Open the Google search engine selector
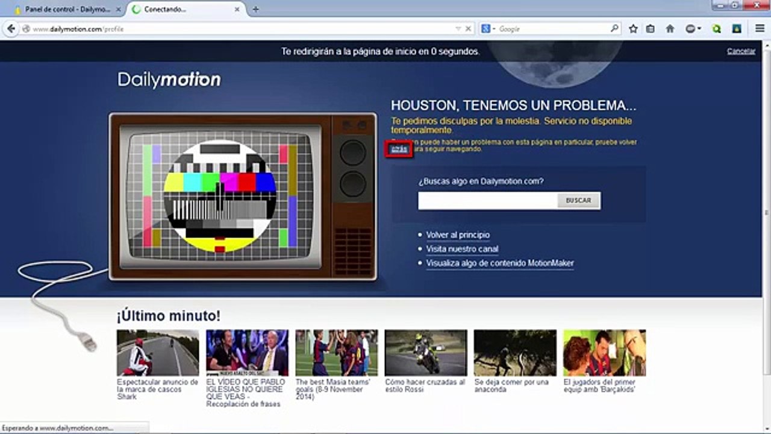This screenshot has width=771, height=434. [x=488, y=28]
